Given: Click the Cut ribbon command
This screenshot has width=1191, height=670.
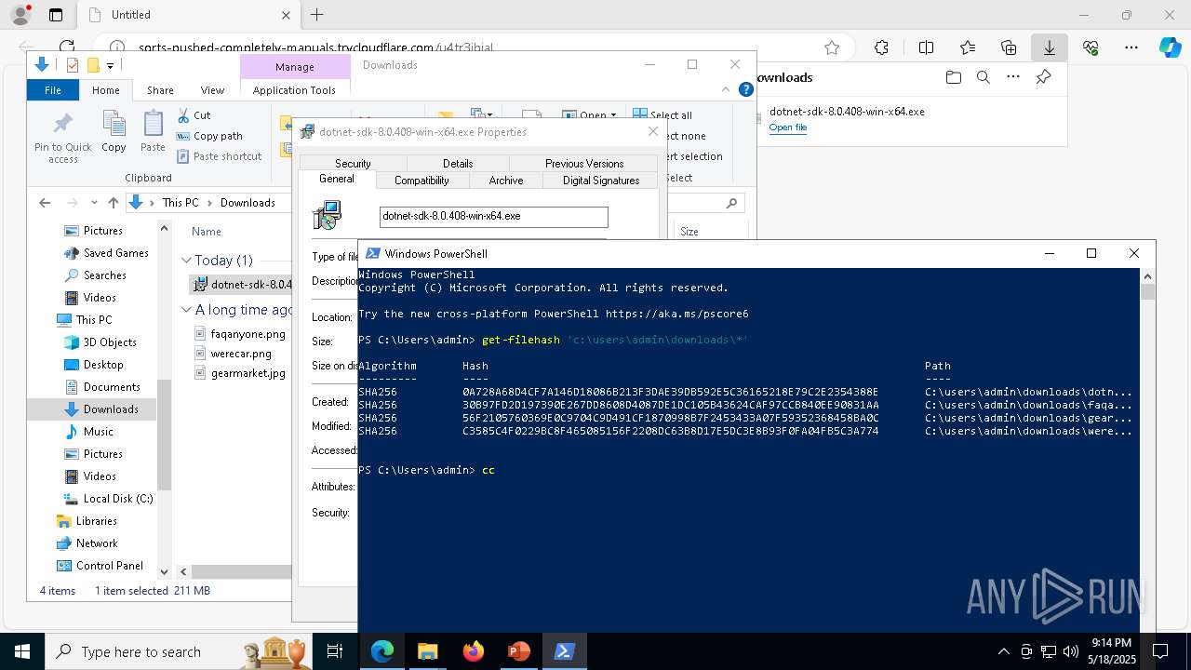Looking at the screenshot, I should point(194,115).
